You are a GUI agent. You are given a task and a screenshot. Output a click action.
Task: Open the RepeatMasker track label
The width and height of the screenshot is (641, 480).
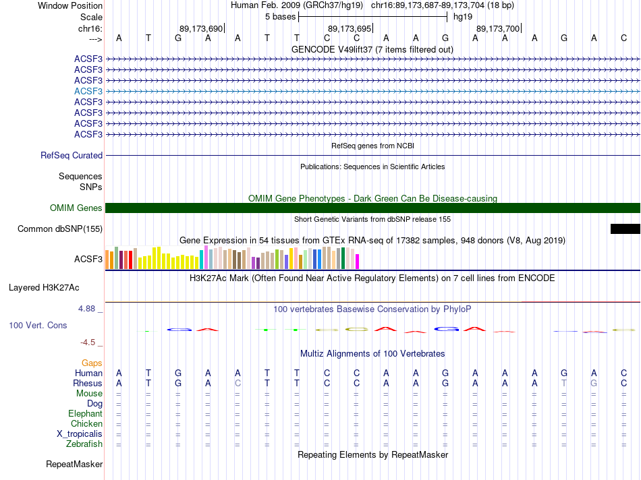[74, 464]
